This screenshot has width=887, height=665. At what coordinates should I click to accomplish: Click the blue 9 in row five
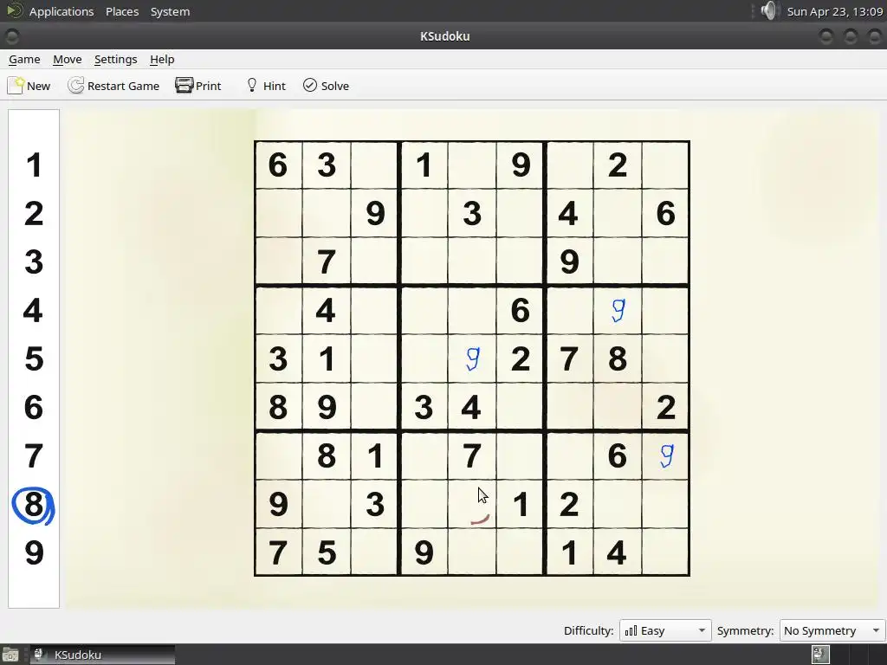click(472, 358)
